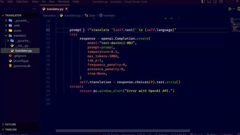Click line number 22 in the gutter
This screenshot has width=240, height=135.
48,30
